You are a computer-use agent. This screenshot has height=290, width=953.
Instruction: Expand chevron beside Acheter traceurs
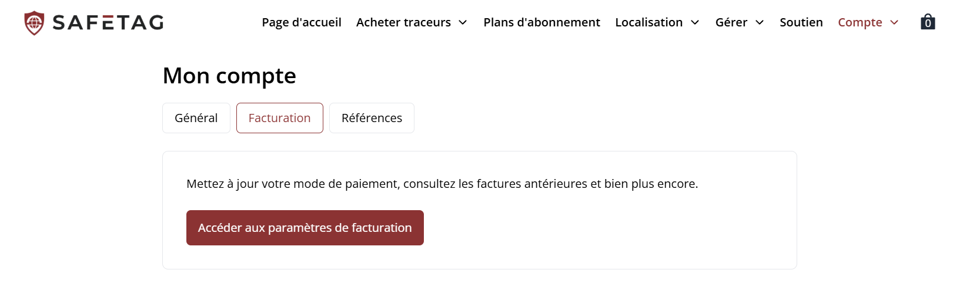coord(463,22)
